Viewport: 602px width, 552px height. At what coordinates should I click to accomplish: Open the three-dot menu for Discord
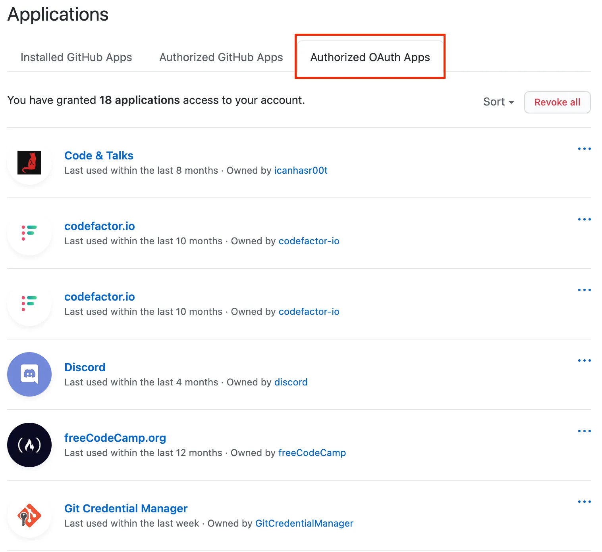click(x=584, y=360)
